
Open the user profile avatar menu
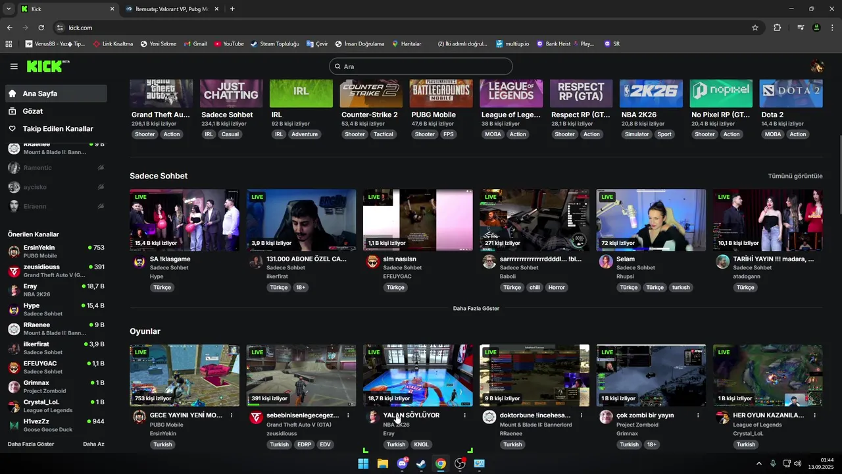coord(817,66)
